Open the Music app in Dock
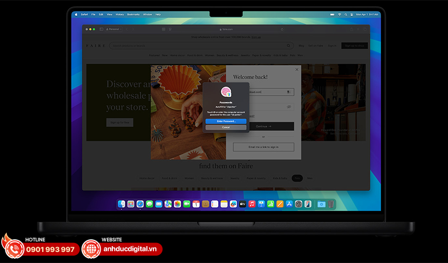448x263 pixels. 252,204
